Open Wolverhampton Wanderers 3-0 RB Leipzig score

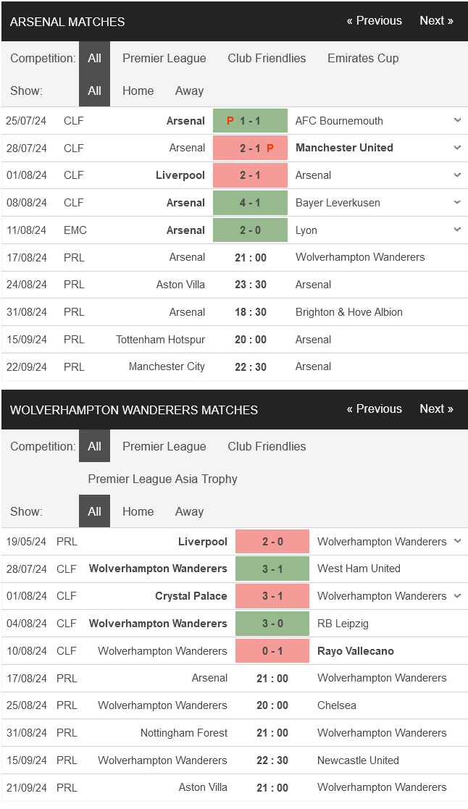coord(272,624)
